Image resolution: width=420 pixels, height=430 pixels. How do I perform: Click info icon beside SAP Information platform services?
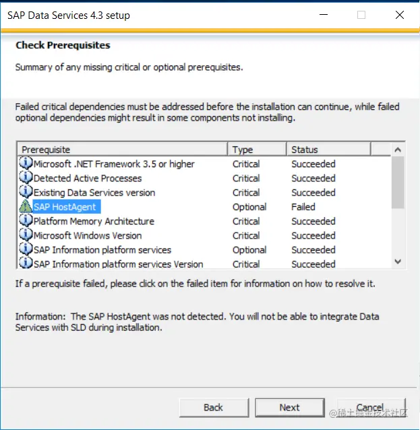tap(26, 249)
